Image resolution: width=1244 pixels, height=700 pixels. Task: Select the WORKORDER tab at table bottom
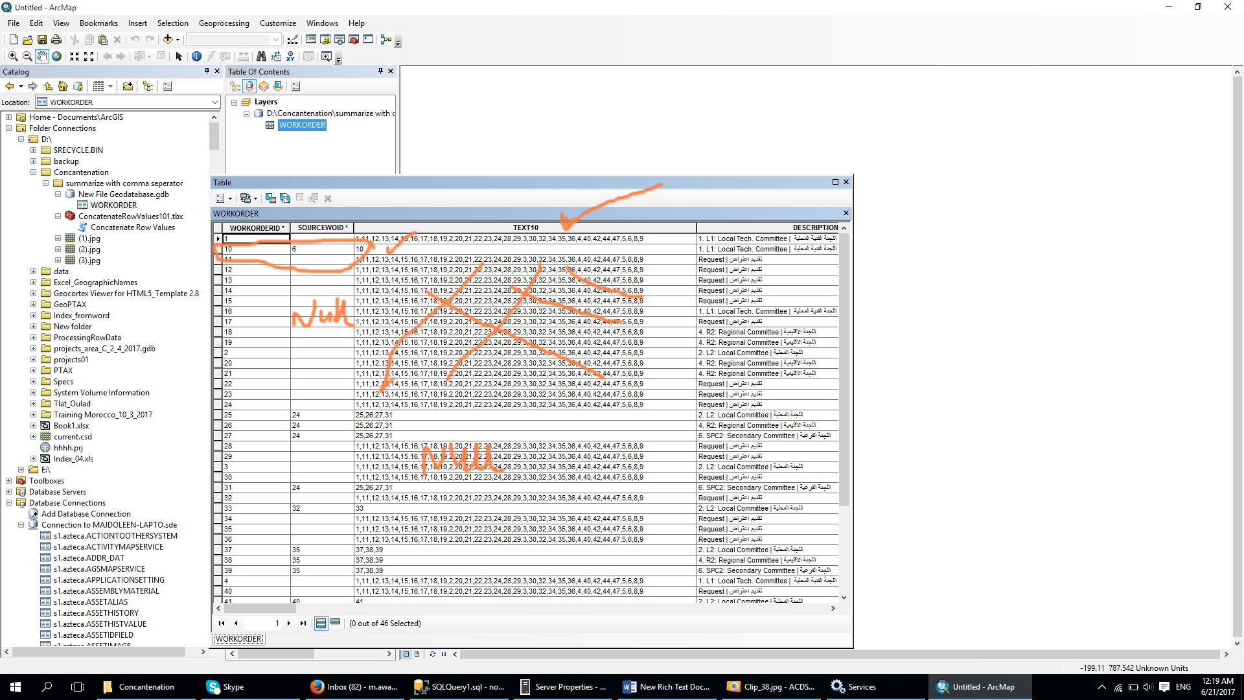pyautogui.click(x=239, y=639)
